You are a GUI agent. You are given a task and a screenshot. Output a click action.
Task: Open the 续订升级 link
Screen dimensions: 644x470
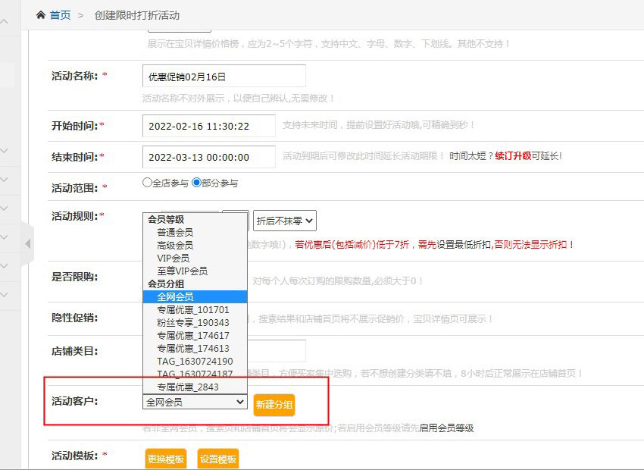tap(512, 156)
